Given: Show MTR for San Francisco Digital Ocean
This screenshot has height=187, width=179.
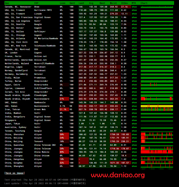Looking at the screenshot, I should click(134, 17).
